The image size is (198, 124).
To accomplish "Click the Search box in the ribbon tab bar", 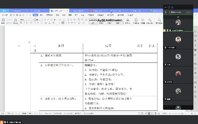I will [x=130, y=15].
